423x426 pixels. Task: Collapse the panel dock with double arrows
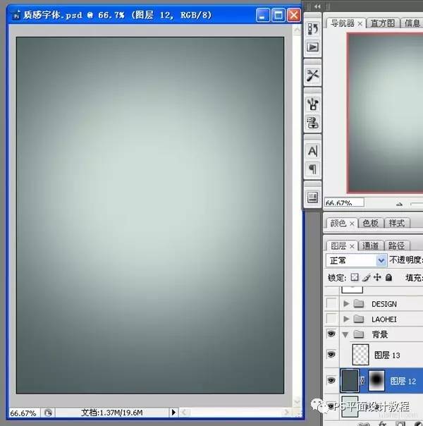317,6
